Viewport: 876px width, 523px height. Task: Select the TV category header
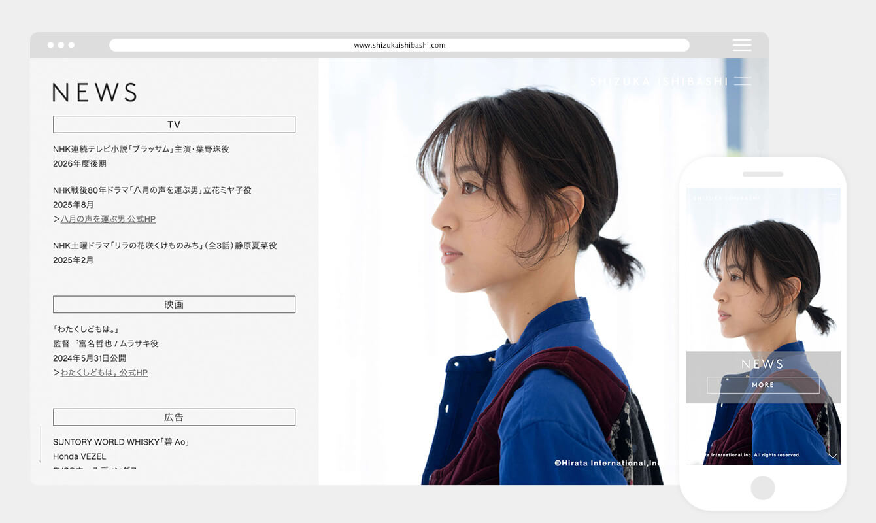pos(174,125)
